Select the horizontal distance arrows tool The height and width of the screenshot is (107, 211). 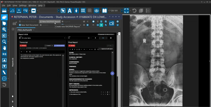pyautogui.click(x=19, y=10)
